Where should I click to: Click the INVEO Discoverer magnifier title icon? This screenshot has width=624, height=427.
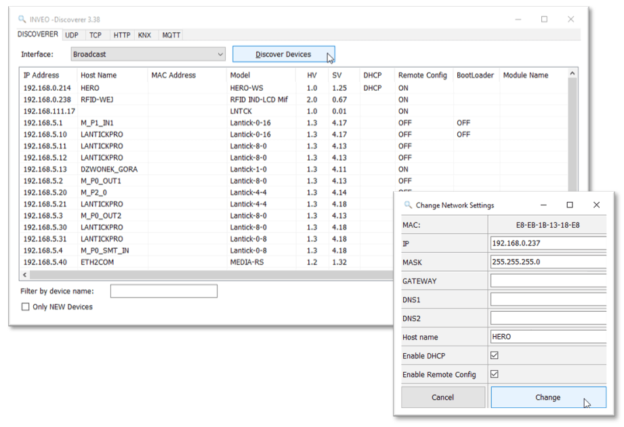click(22, 20)
